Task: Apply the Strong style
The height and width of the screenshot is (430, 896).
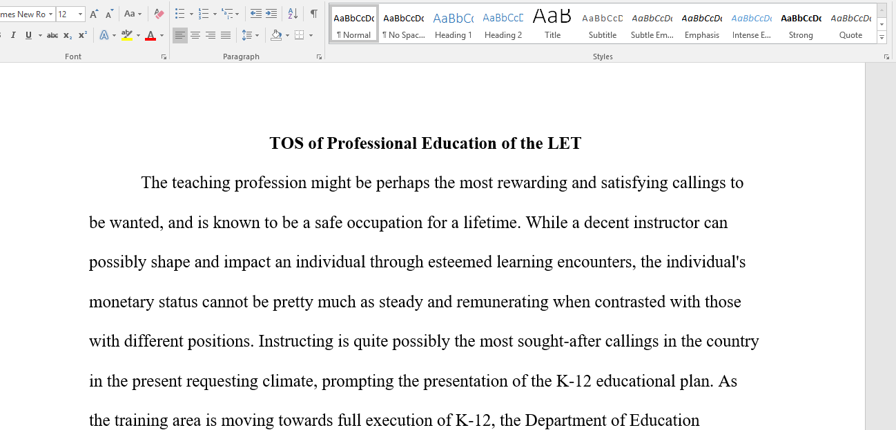Action: pos(801,23)
